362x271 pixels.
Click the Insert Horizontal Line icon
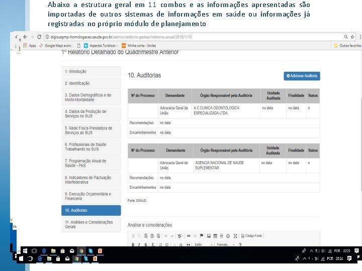[x=222, y=236]
